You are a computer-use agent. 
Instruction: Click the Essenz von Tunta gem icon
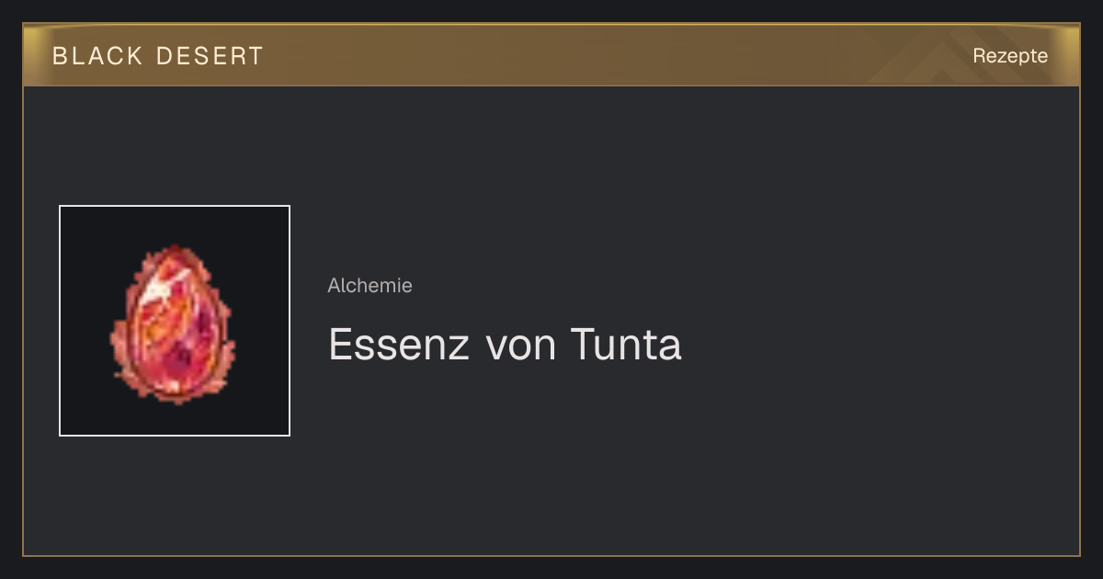173,324
